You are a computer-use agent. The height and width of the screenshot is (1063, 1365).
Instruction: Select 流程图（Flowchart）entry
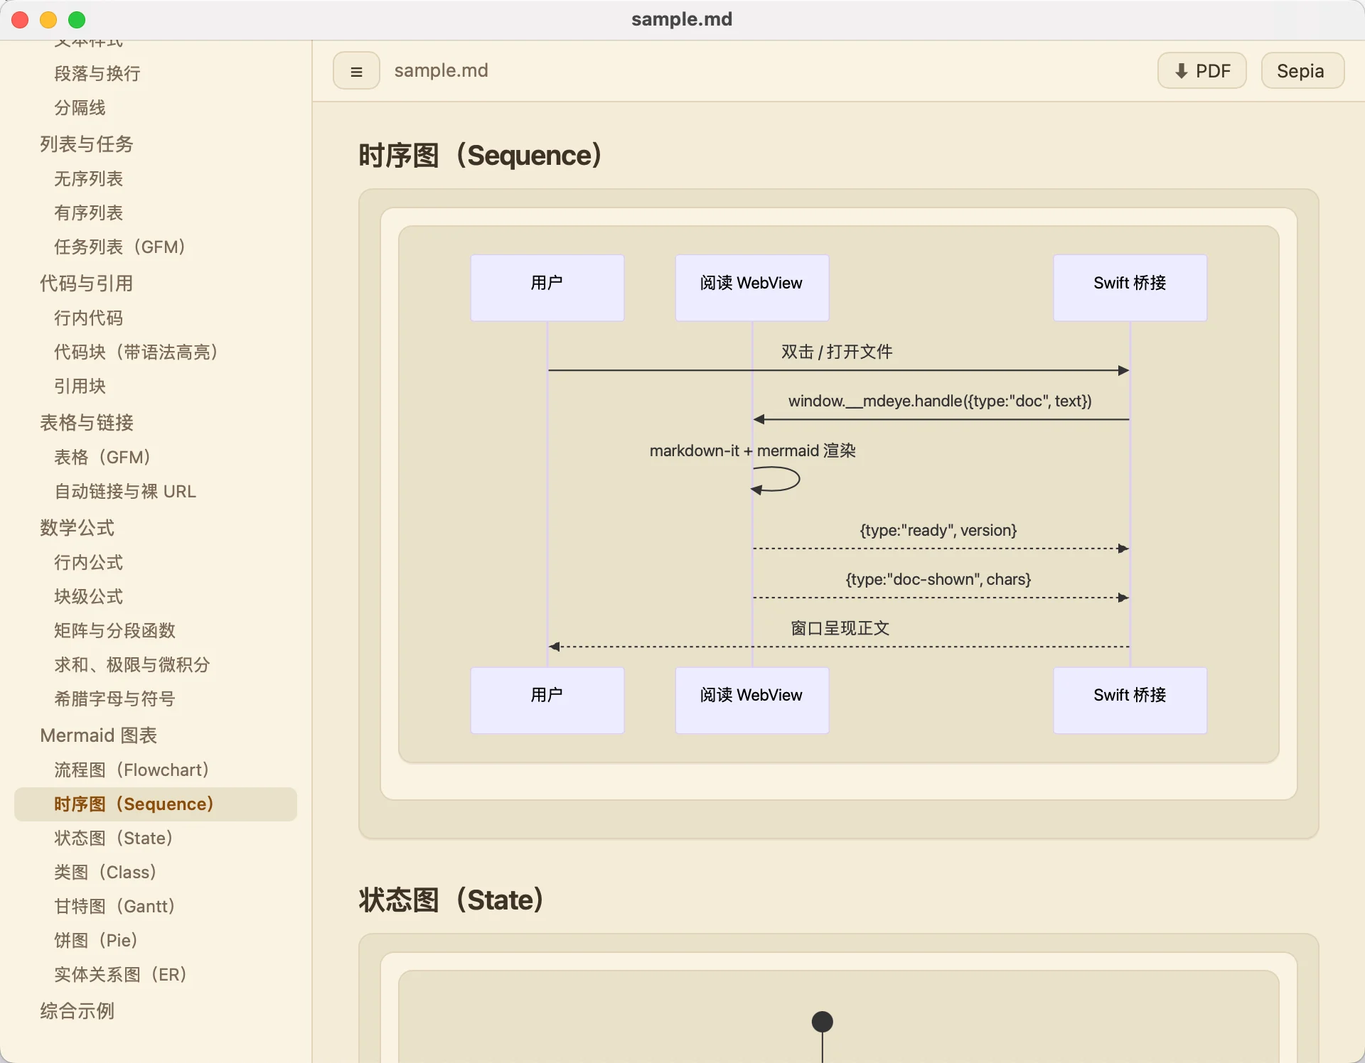click(132, 770)
